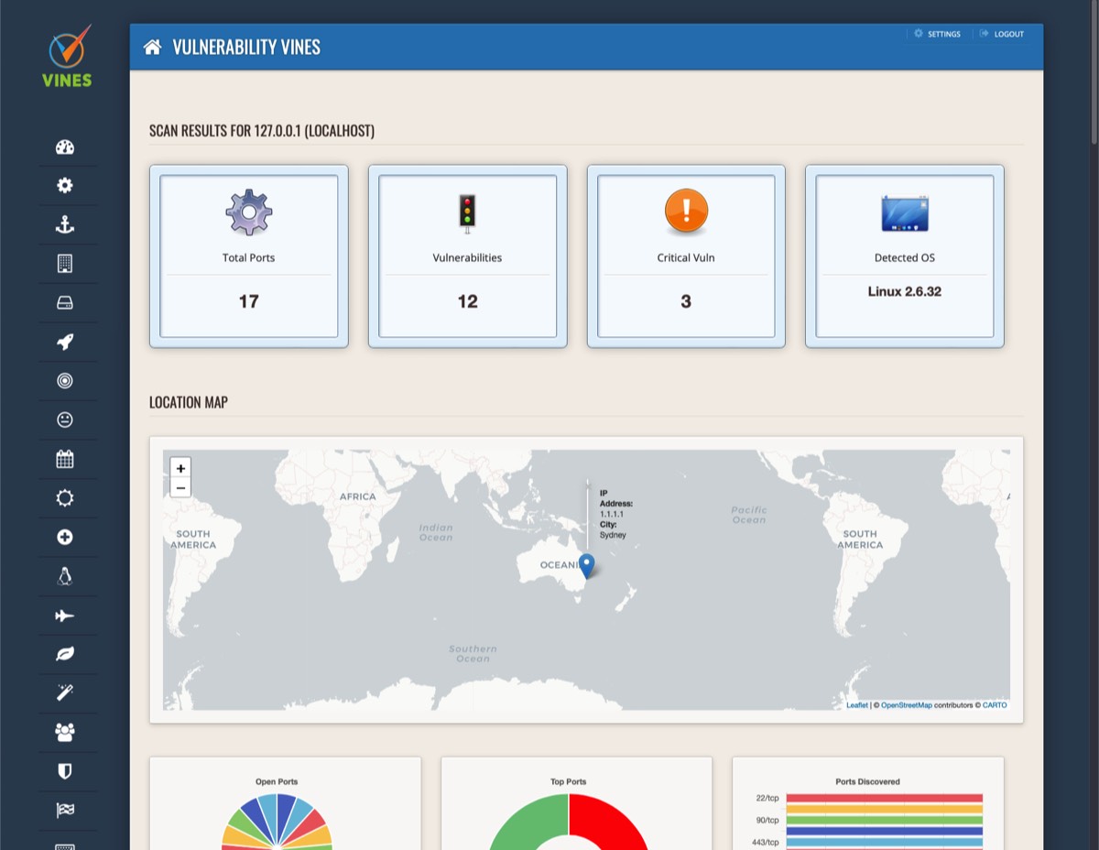Click the Vines logo in the sidebar

point(67,56)
